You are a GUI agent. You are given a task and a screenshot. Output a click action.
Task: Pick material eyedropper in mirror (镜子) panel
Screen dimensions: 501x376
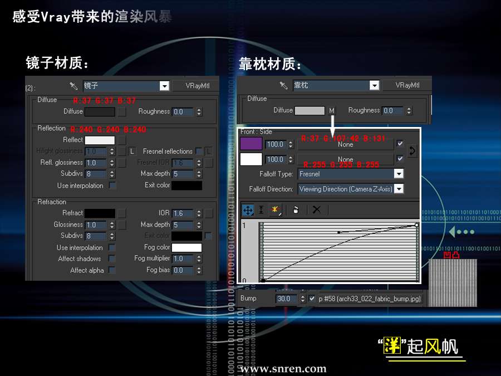tap(73, 86)
